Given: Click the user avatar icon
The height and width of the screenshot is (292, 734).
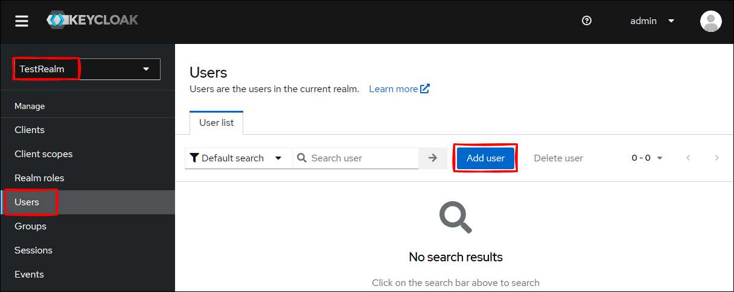Looking at the screenshot, I should 710,21.
